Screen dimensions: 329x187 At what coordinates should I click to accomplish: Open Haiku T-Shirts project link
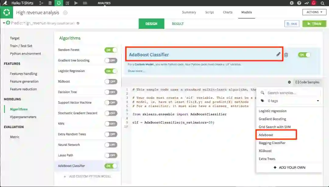click(22, 3)
